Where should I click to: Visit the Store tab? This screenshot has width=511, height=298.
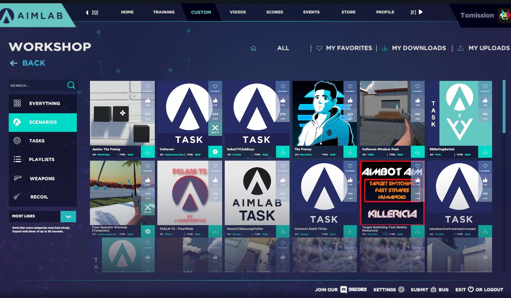click(349, 12)
